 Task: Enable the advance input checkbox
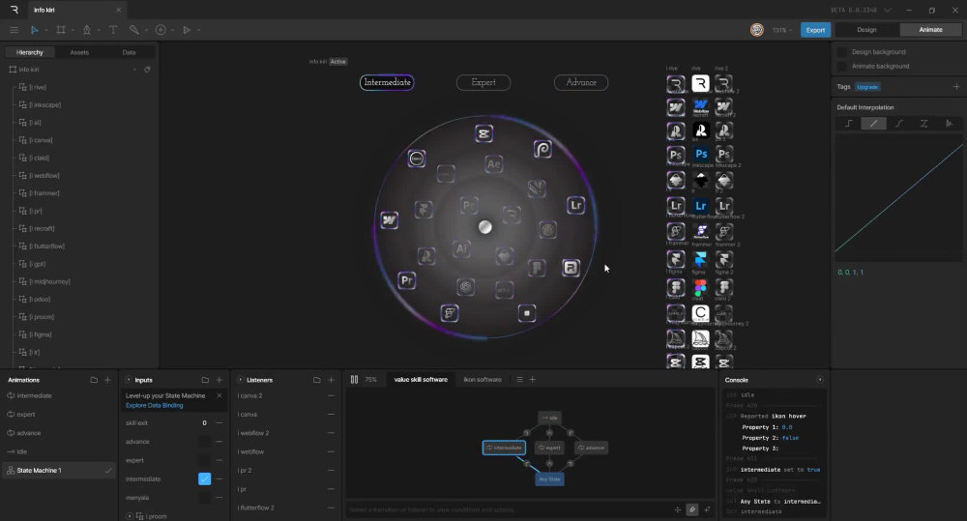[204, 442]
